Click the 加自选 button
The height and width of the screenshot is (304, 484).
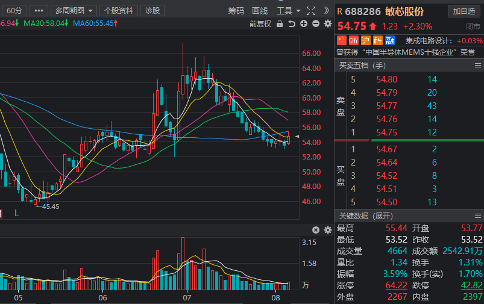click(464, 11)
